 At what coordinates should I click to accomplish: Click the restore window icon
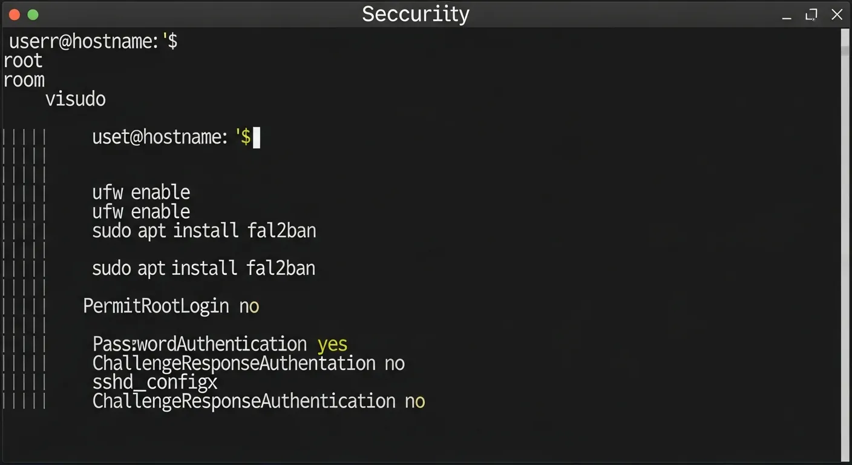coord(811,14)
